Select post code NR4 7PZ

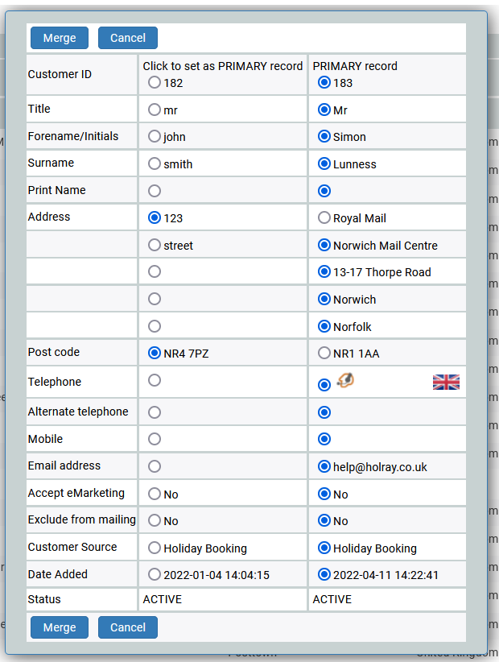point(155,354)
